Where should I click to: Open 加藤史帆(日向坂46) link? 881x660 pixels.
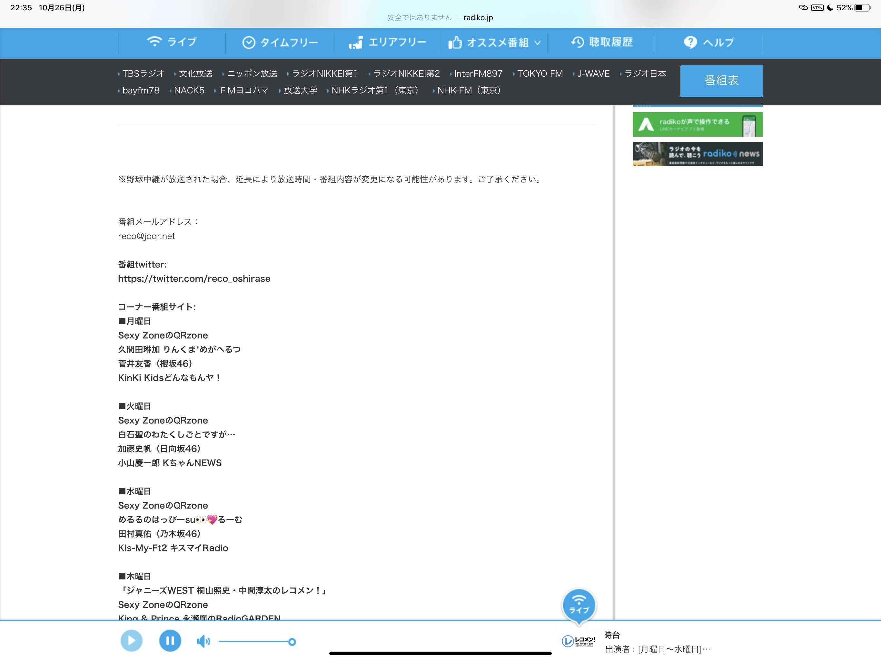point(159,449)
